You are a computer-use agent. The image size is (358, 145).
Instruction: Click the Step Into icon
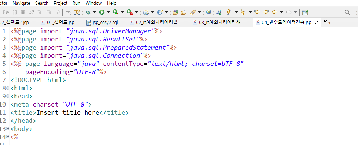40,12
